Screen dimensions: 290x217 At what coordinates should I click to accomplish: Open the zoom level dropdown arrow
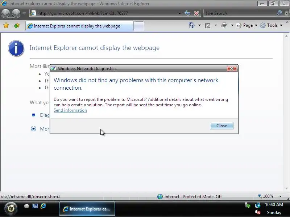(x=280, y=196)
